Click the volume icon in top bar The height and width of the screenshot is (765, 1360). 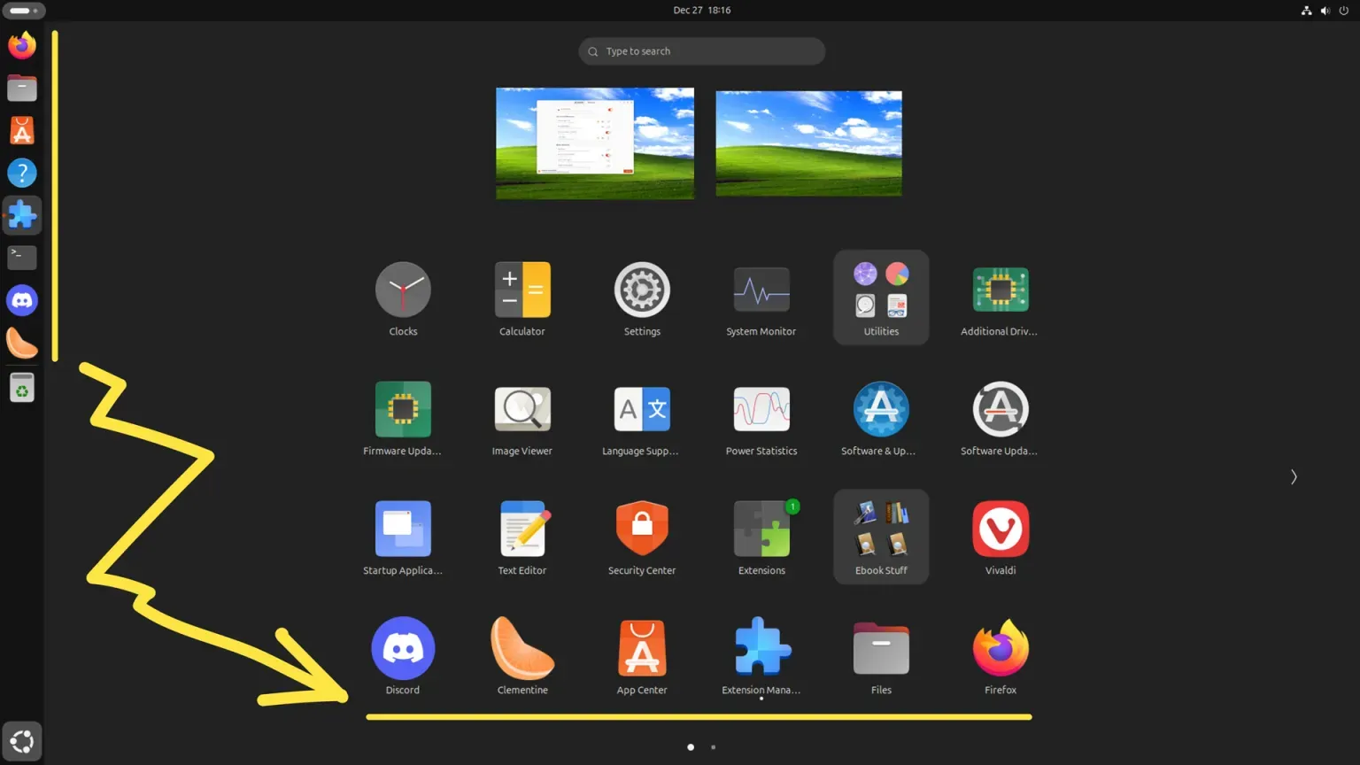(1325, 11)
